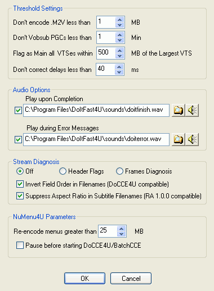Image resolution: width=214 pixels, height=291 pixels.
Task: Increase Flag as Main VTS MB value
Action: click(x=119, y=51)
